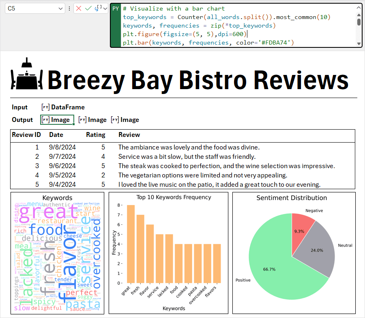Image resolution: width=365 pixels, height=318 pixels.
Task: Click the PY badge in formula bar
Action: tap(116, 9)
